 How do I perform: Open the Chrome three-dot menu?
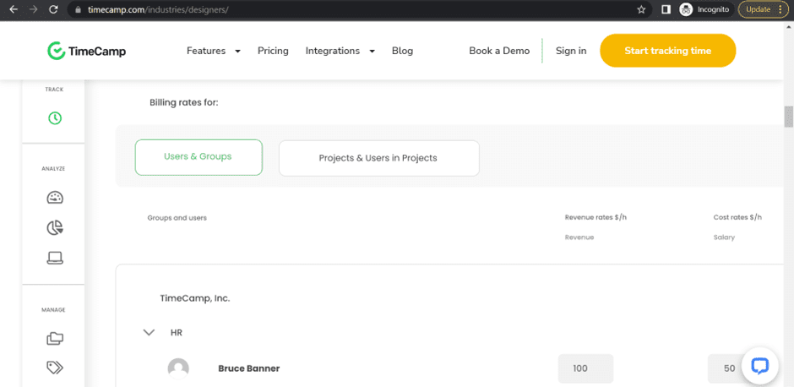(x=780, y=9)
